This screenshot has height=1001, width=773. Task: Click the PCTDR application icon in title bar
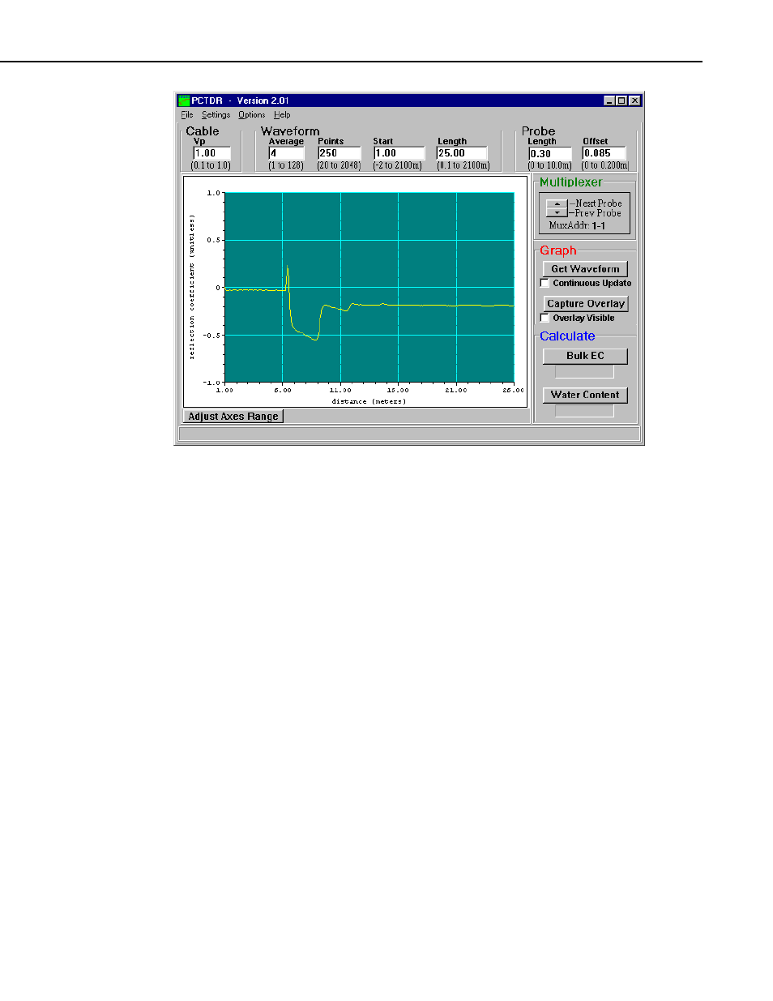click(184, 101)
